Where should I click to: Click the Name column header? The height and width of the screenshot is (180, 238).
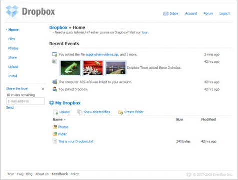58,119
